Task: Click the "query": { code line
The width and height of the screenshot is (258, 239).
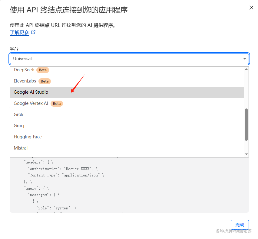Action: coord(36,189)
